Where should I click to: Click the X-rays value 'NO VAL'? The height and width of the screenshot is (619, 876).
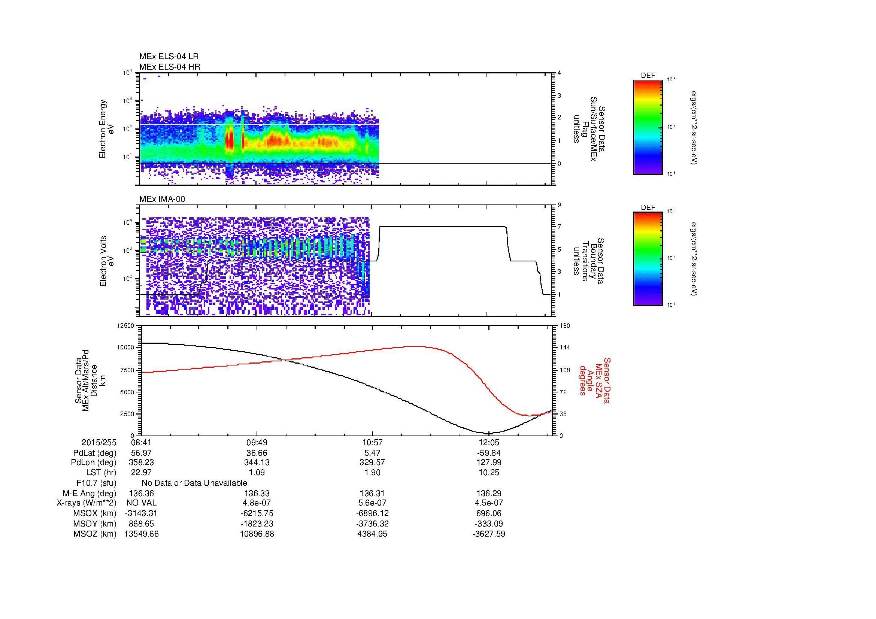[142, 503]
